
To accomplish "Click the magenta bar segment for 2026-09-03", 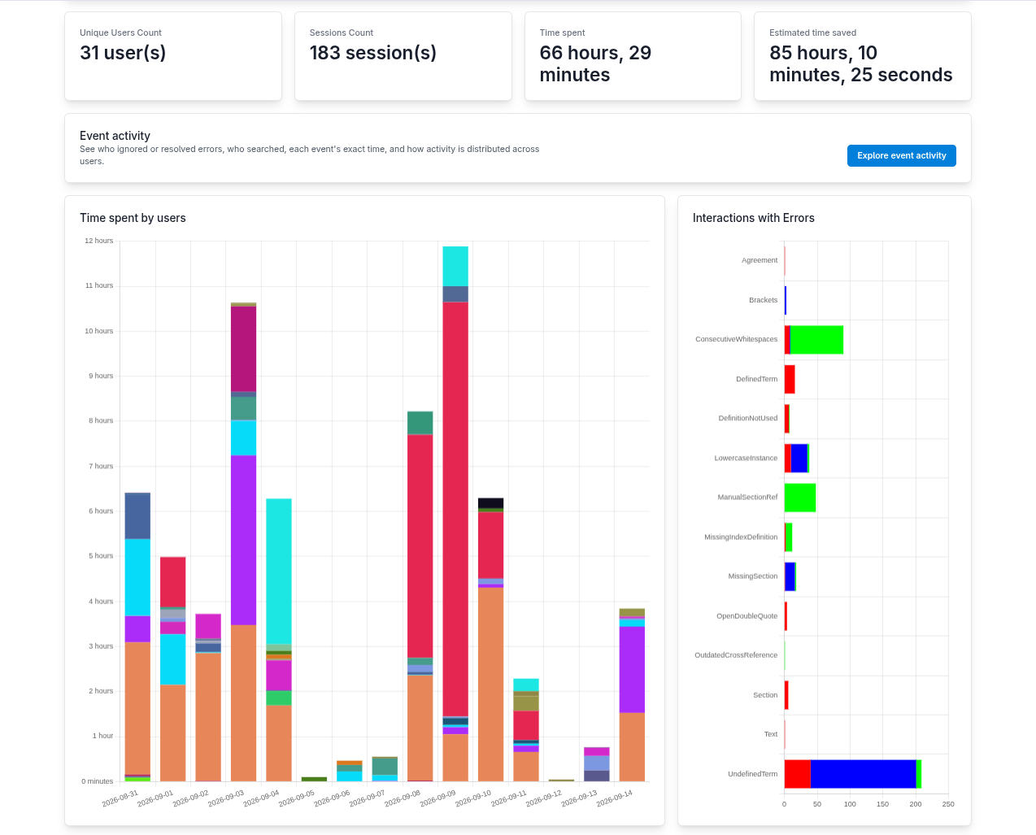I will point(243,349).
